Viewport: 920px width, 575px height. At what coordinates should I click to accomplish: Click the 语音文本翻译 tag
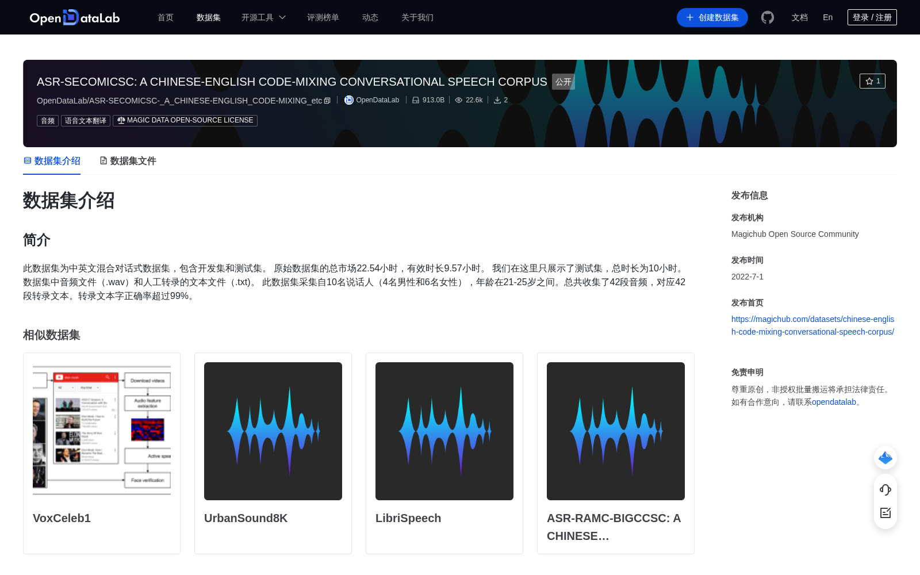[x=86, y=121]
